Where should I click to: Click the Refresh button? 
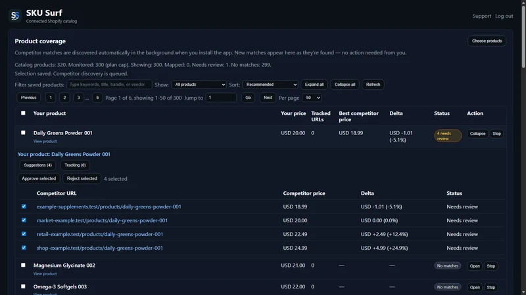pos(373,85)
